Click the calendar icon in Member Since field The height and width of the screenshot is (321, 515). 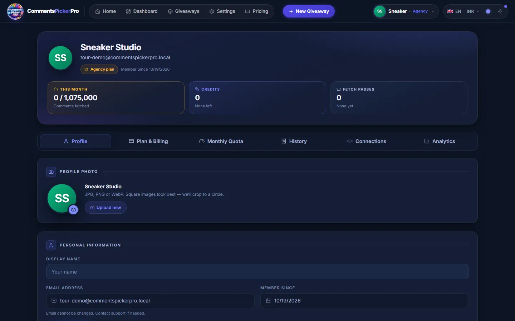(268, 301)
